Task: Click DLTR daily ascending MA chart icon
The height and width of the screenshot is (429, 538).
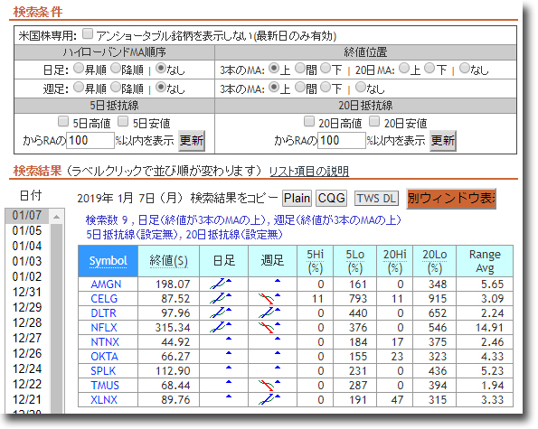Action: click(x=218, y=312)
